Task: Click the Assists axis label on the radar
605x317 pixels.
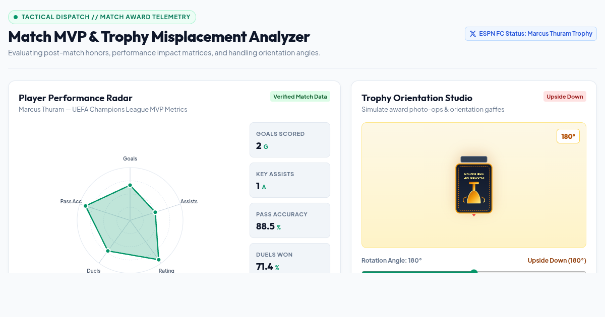Action: 189,201
